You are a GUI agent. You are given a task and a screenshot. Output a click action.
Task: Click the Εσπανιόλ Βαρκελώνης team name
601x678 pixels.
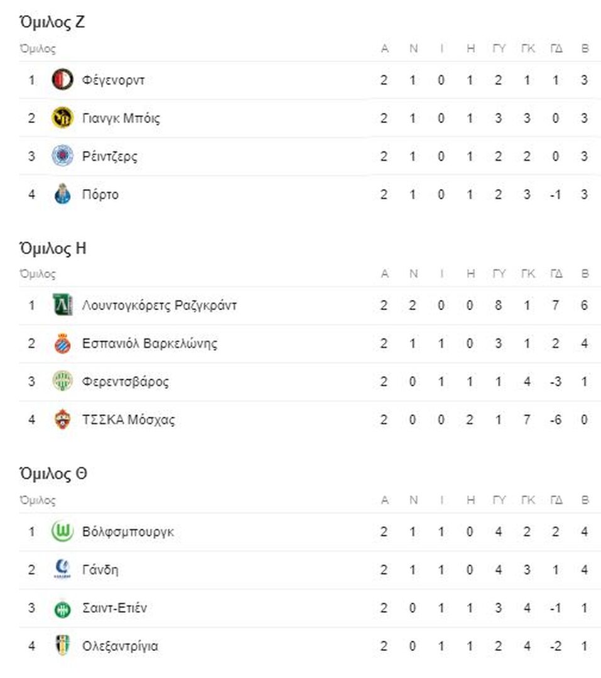coord(149,343)
